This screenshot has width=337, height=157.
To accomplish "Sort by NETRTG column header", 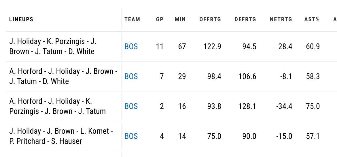I will 281,20.
